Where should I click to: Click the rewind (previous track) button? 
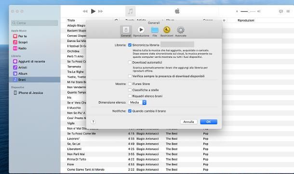click(85, 11)
